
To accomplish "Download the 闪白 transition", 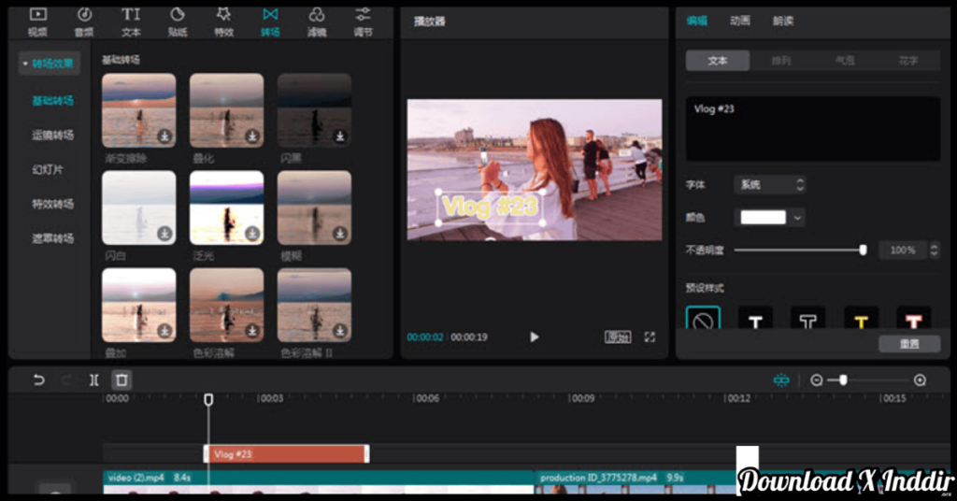I will (164, 233).
